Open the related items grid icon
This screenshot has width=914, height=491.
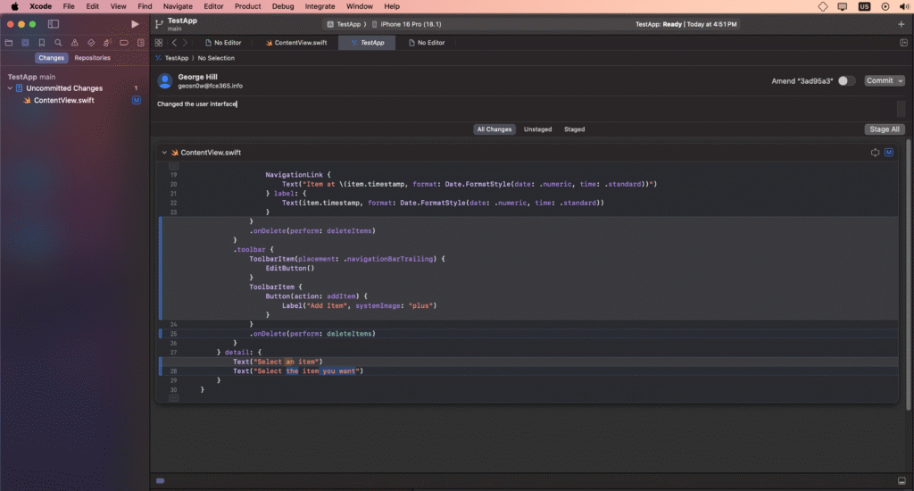[x=159, y=43]
